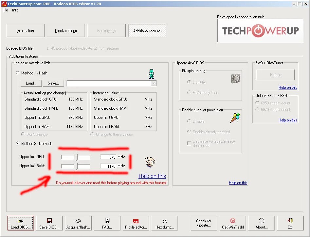Open the Info menu
This screenshot has width=310, height=237.
coord(15,10)
